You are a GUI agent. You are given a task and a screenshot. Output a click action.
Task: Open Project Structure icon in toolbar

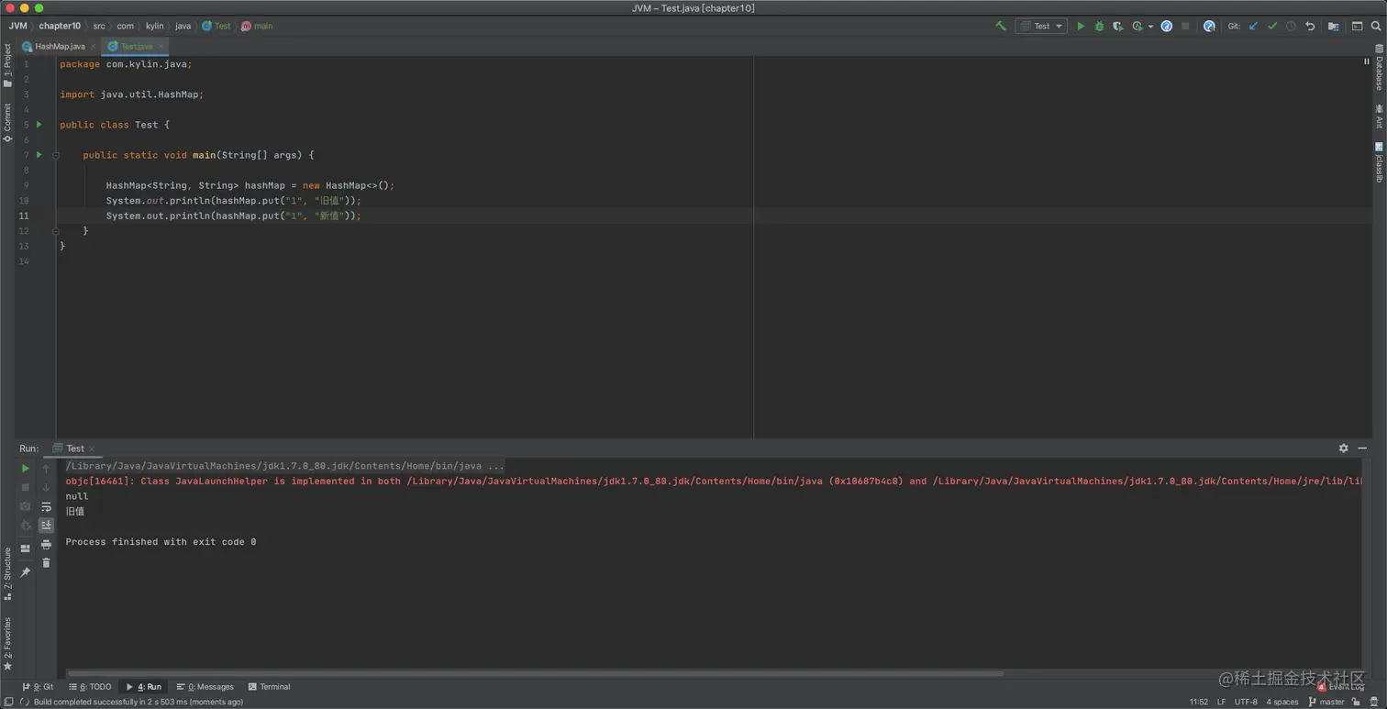click(1333, 26)
